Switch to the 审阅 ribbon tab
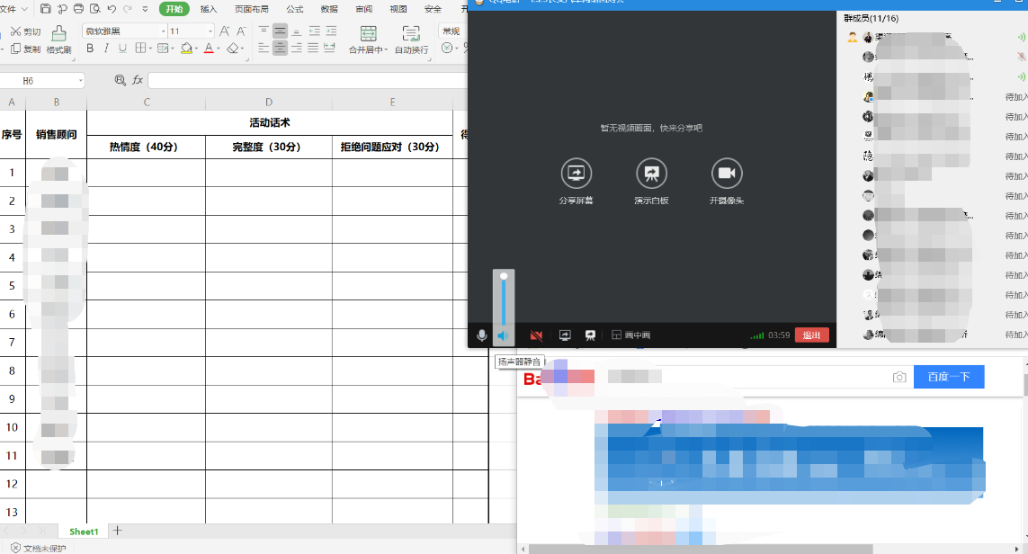This screenshot has width=1028, height=554. (x=364, y=9)
